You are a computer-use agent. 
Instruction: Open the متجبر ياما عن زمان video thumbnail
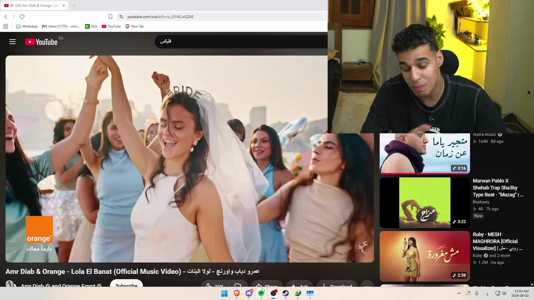(x=425, y=153)
